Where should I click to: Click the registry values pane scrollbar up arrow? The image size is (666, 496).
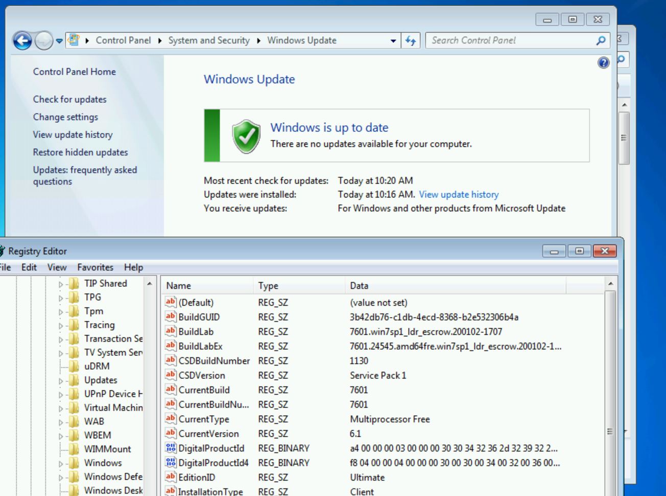click(611, 283)
